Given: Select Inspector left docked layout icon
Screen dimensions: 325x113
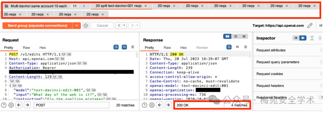Looking at the screenshot, I should point(296,38).
